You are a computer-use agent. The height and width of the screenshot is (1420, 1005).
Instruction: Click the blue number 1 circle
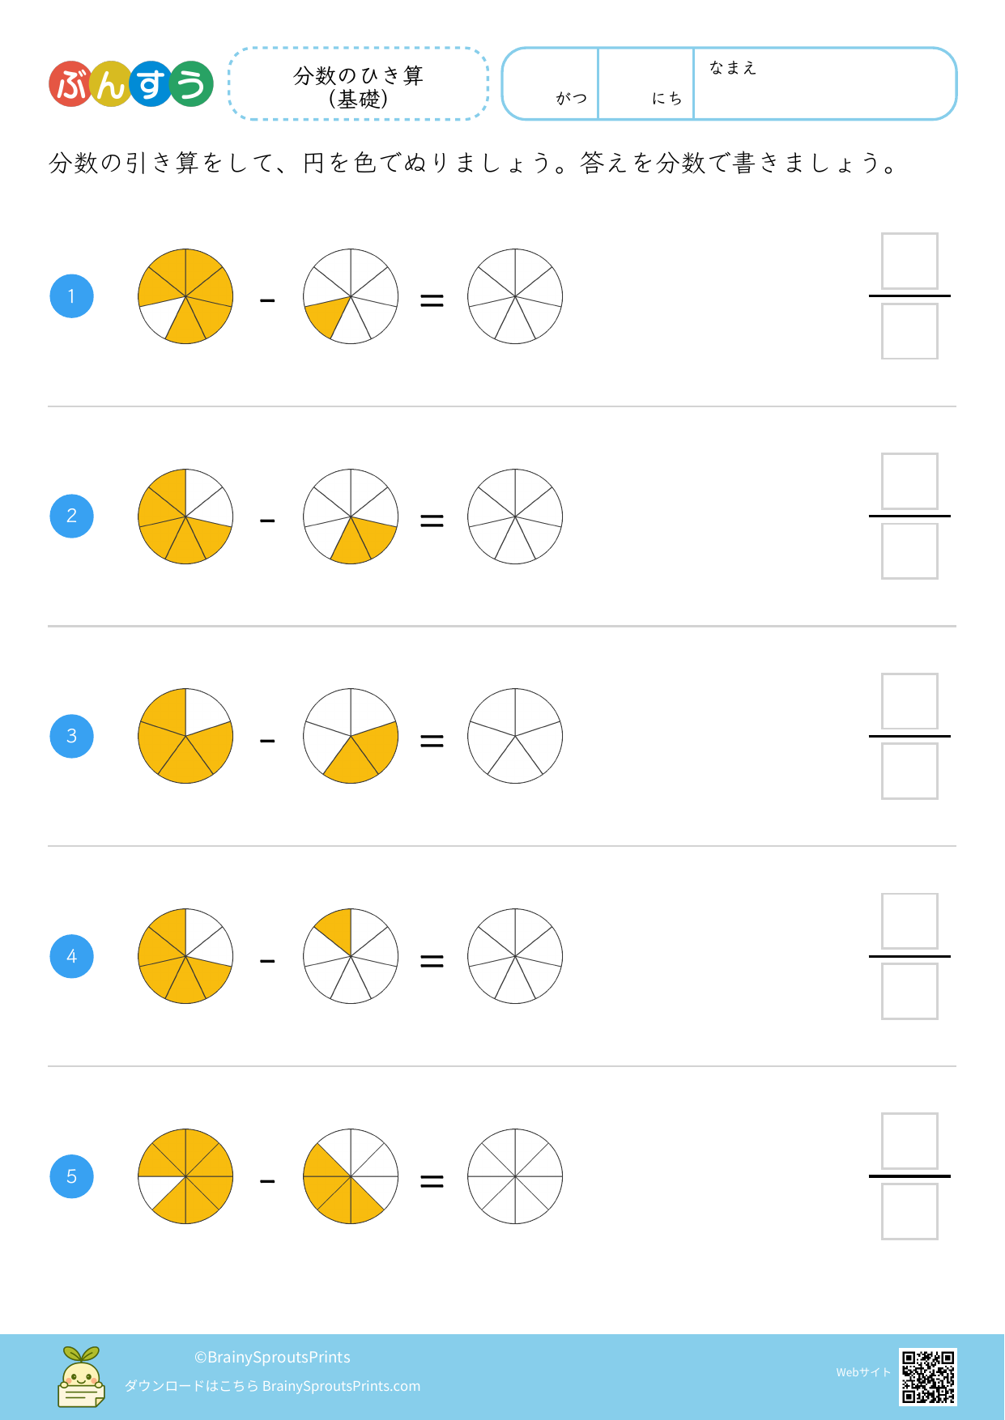[72, 296]
